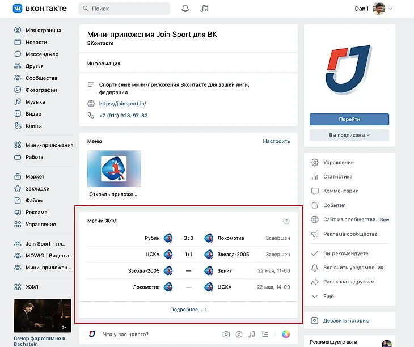Toggle Включить уведомления for the community

[353, 268]
